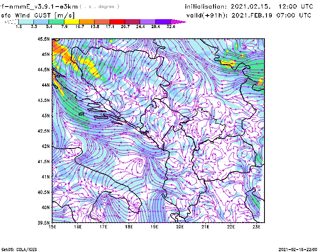
Task: Click the legend value 32.6
Action: point(171,27)
